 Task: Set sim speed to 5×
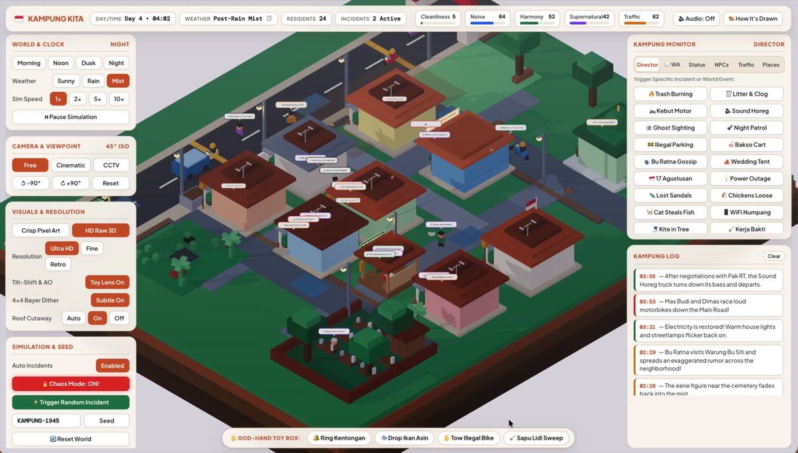point(97,99)
